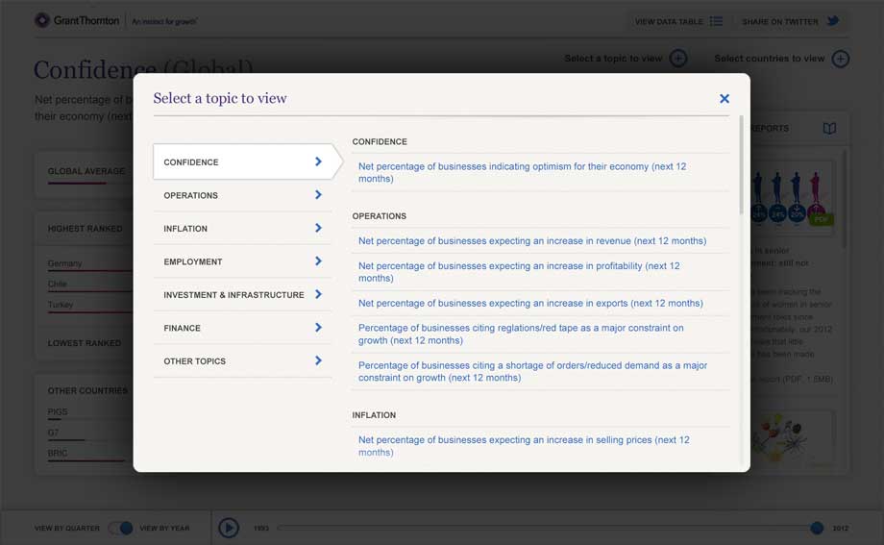This screenshot has width=884, height=545.
Task: Expand Employment category chevron arrow
Action: pyautogui.click(x=318, y=261)
